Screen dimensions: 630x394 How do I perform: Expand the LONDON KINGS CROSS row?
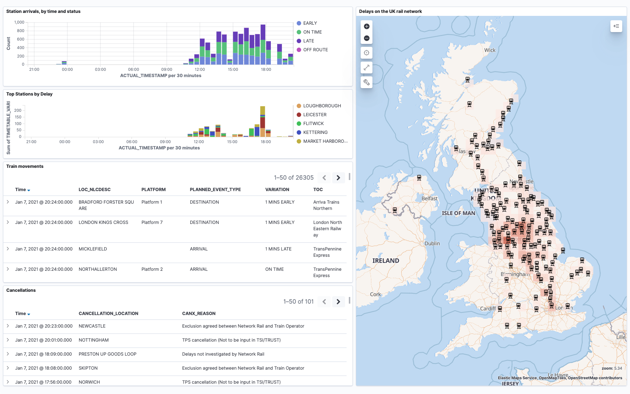click(x=8, y=222)
